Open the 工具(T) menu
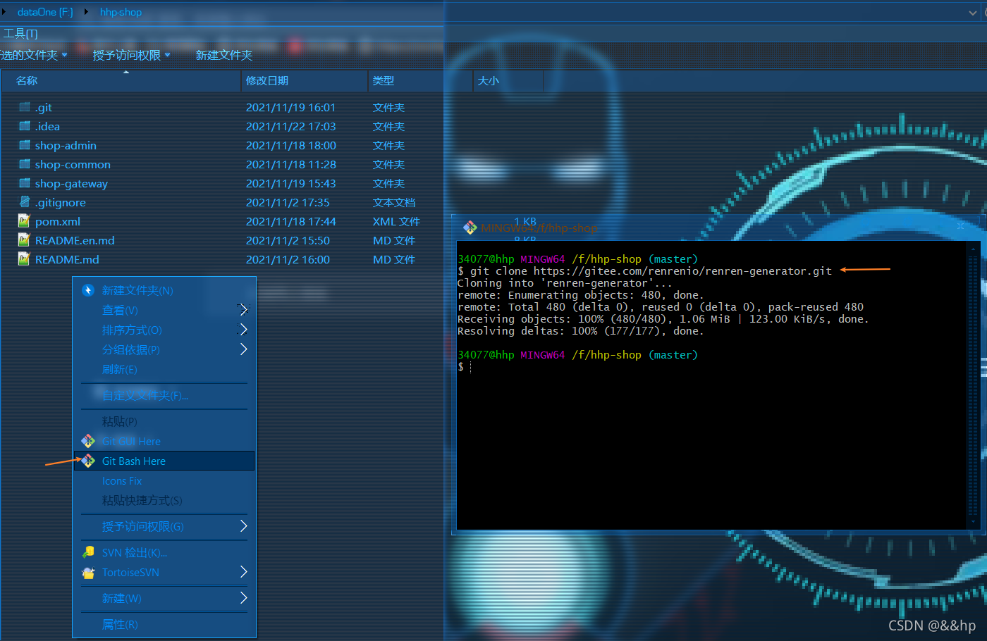The image size is (987, 641). [20, 33]
